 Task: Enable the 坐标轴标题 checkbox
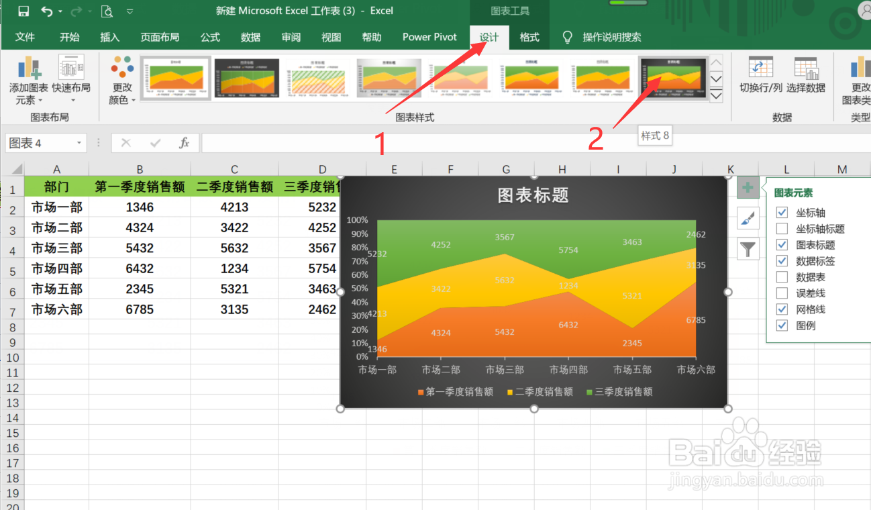pyautogui.click(x=782, y=229)
